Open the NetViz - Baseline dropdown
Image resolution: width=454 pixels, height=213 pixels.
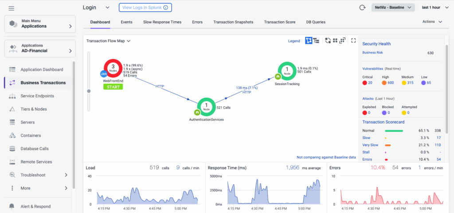(x=393, y=8)
